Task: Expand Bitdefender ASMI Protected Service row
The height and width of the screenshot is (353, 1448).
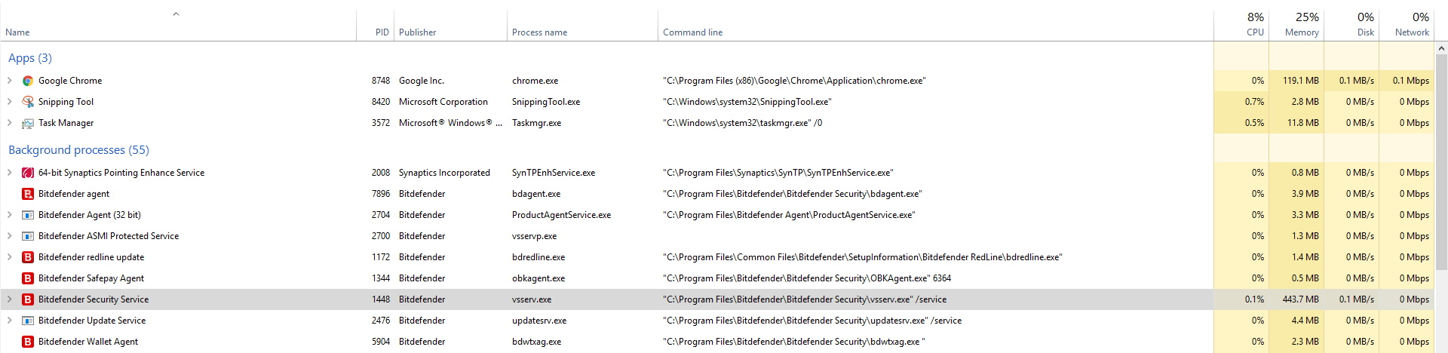Action: click(x=9, y=236)
